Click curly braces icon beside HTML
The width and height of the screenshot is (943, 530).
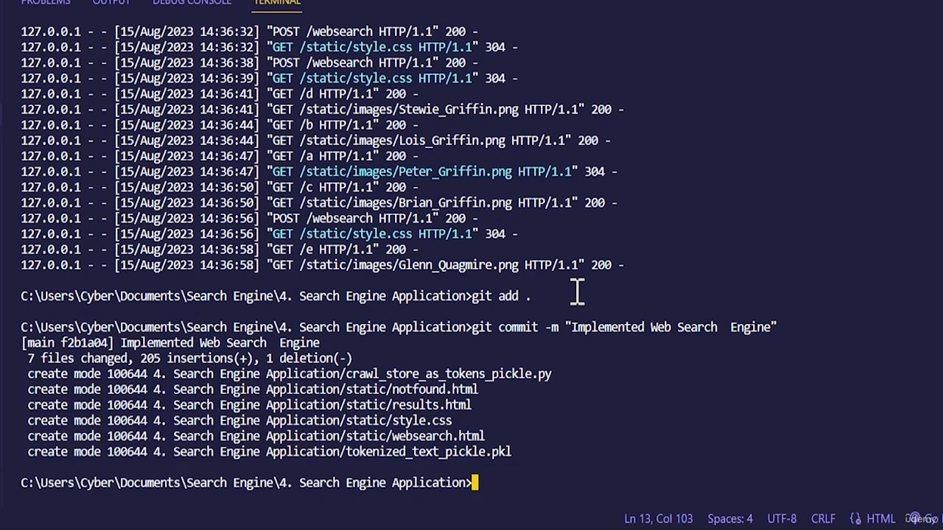(856, 519)
